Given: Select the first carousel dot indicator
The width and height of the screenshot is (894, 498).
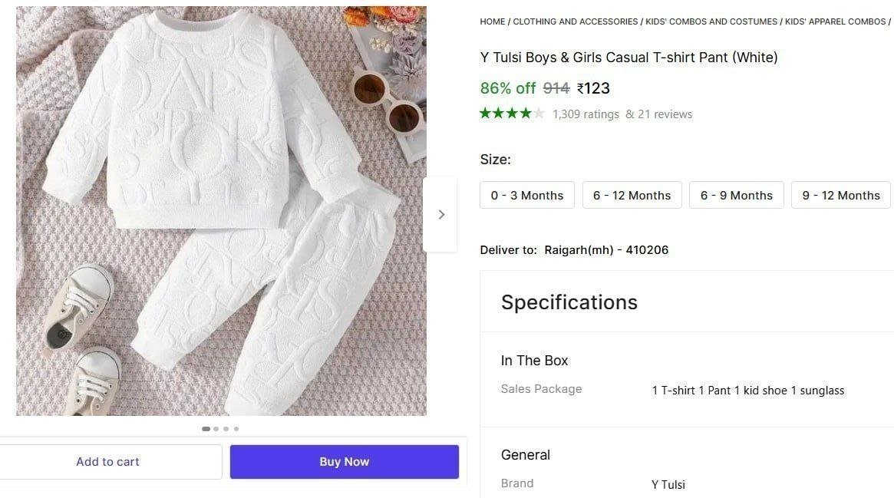Looking at the screenshot, I should point(206,429).
